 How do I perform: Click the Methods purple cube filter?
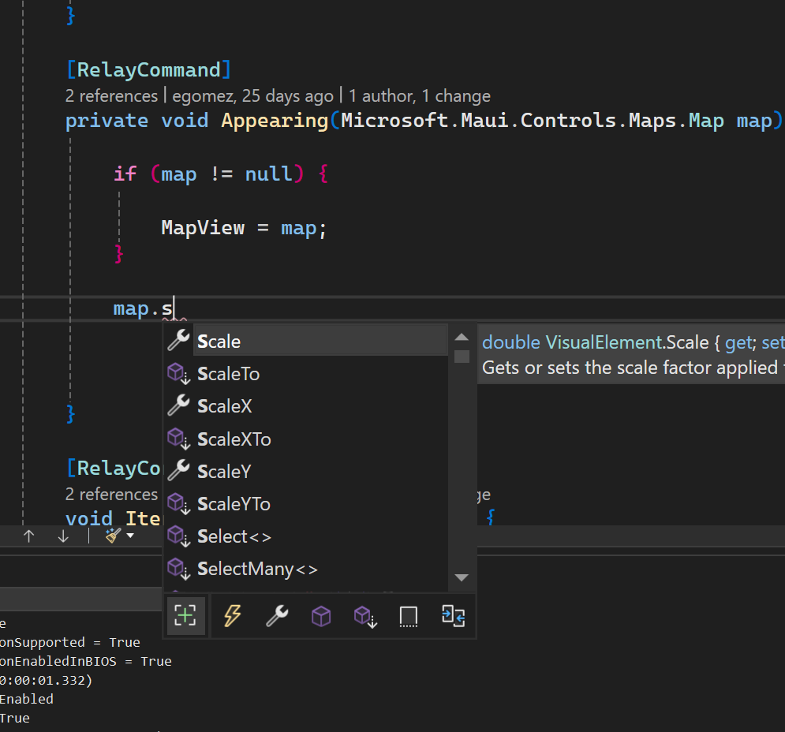[320, 615]
